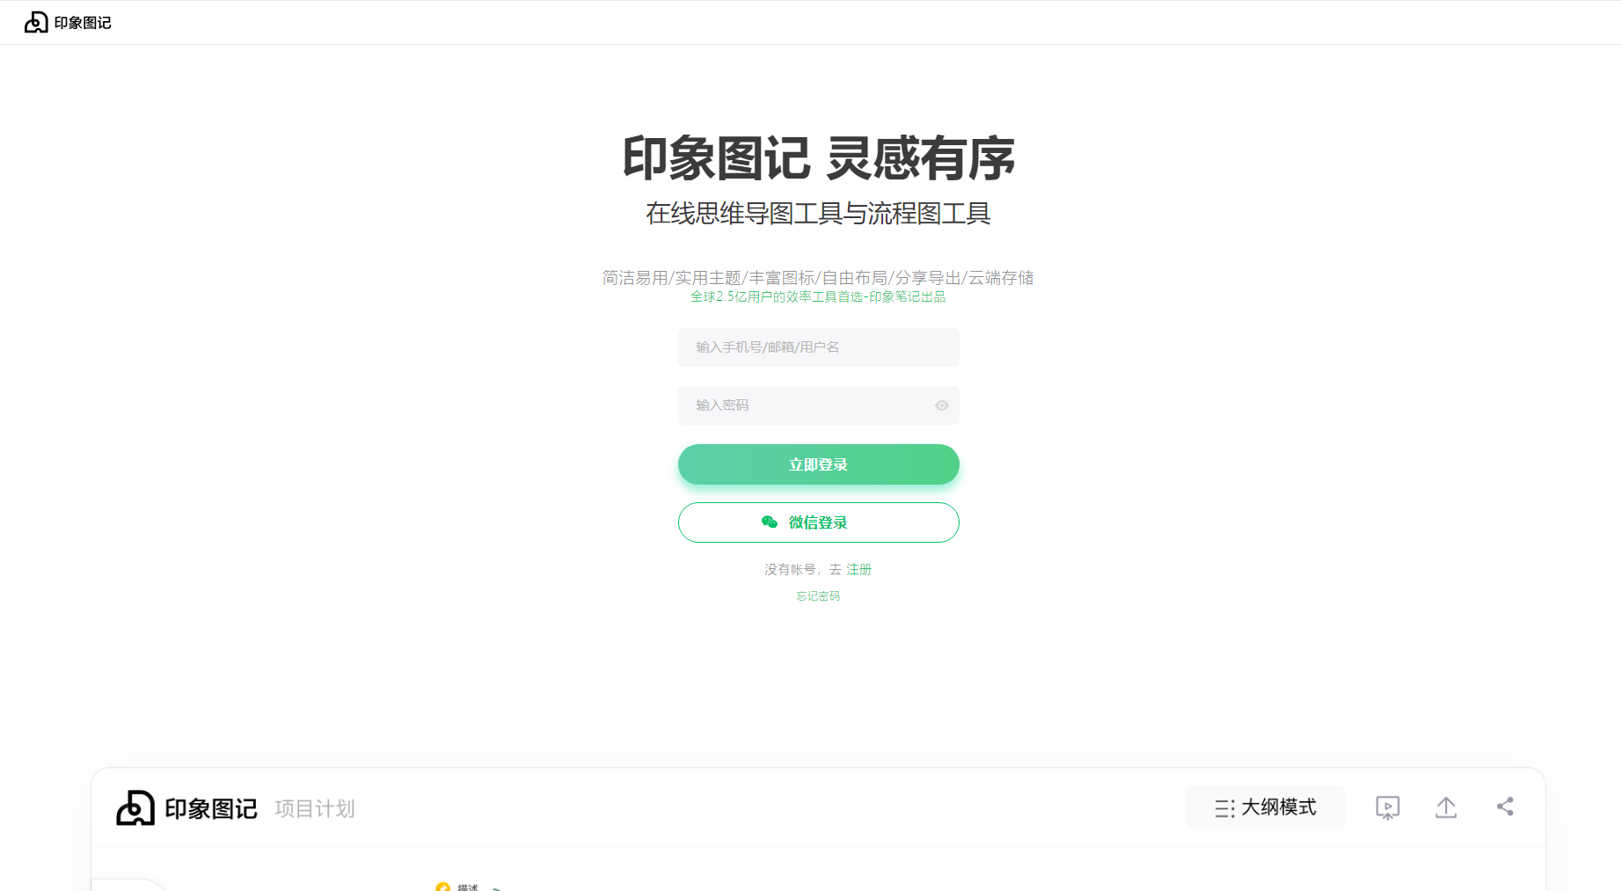Toggle password visibility with the eye icon
Viewport: 1621px width, 891px height.
pos(941,405)
